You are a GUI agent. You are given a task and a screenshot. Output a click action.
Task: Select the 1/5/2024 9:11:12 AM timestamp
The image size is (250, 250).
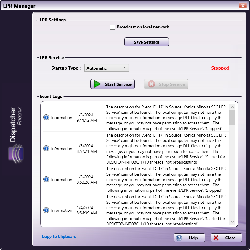tap(86, 118)
